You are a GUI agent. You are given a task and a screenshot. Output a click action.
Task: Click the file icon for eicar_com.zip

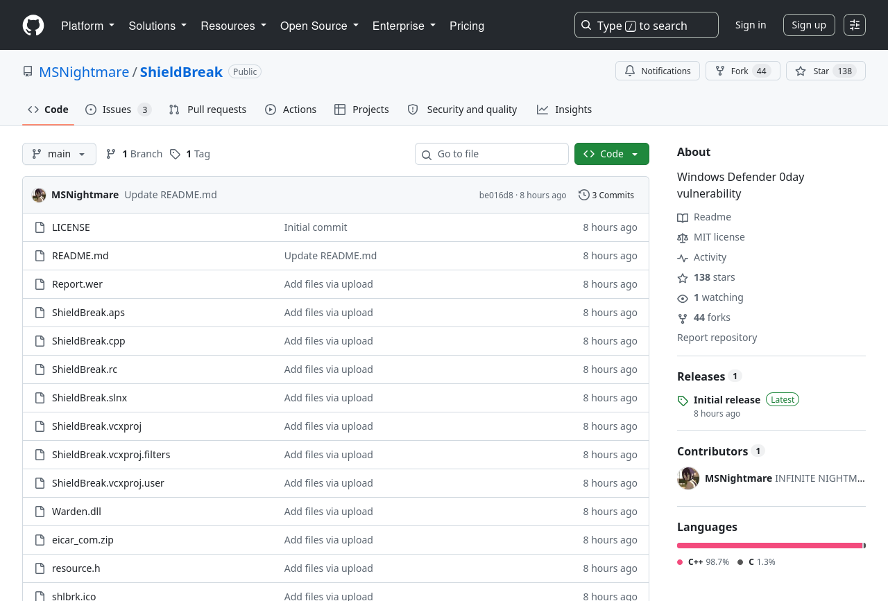[x=40, y=540]
